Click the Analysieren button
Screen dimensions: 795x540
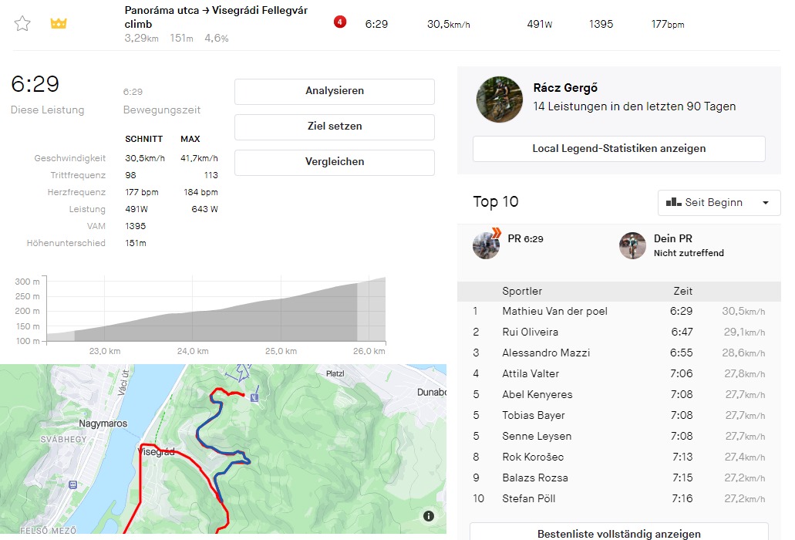(x=334, y=91)
